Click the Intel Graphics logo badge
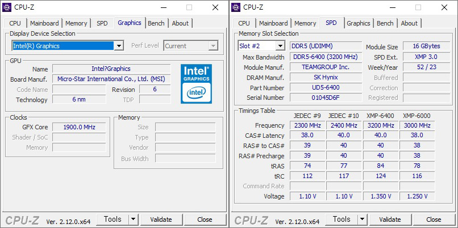Screen dimensions: 458x228 (x=196, y=84)
